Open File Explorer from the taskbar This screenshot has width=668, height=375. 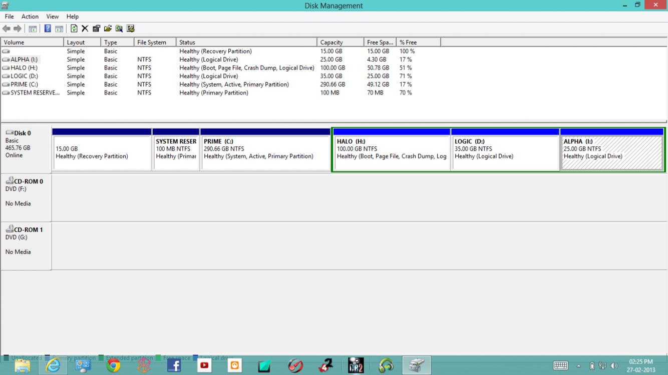point(22,365)
